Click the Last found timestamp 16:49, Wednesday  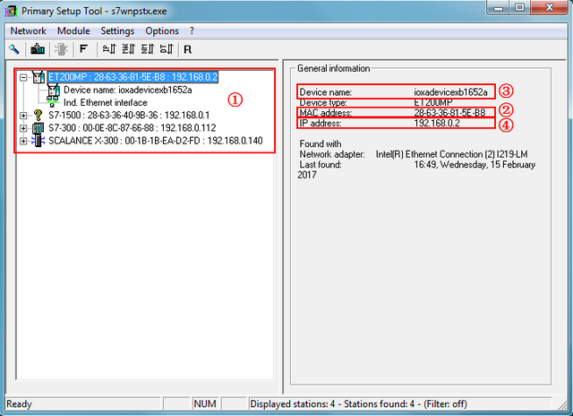[x=475, y=165]
